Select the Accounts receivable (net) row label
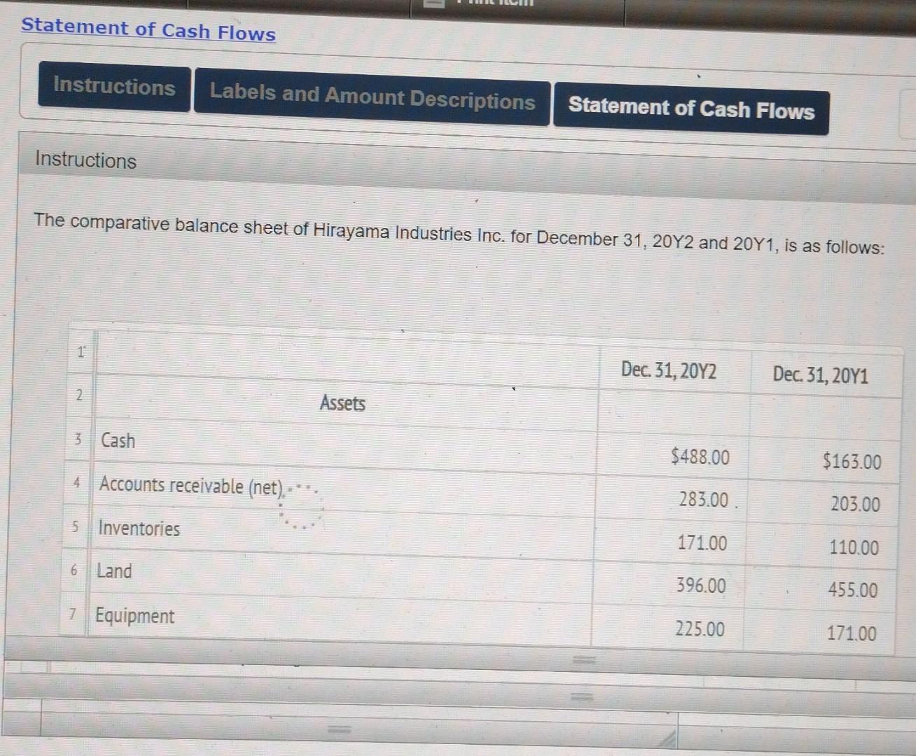The image size is (916, 756). pos(192,485)
